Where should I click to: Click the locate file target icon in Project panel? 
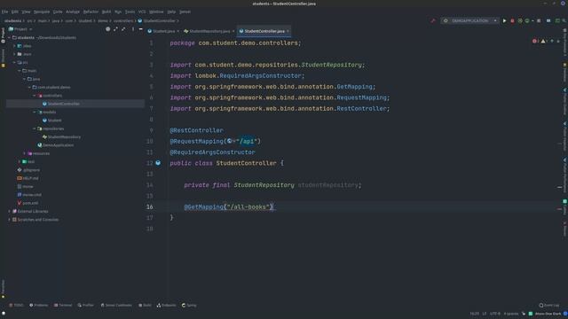(x=107, y=29)
